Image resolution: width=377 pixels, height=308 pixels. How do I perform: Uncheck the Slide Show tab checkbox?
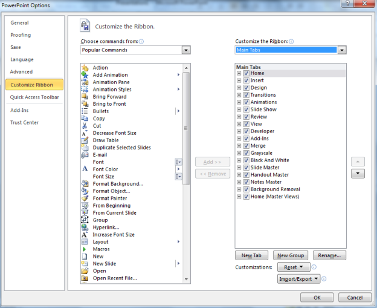[x=246, y=110]
